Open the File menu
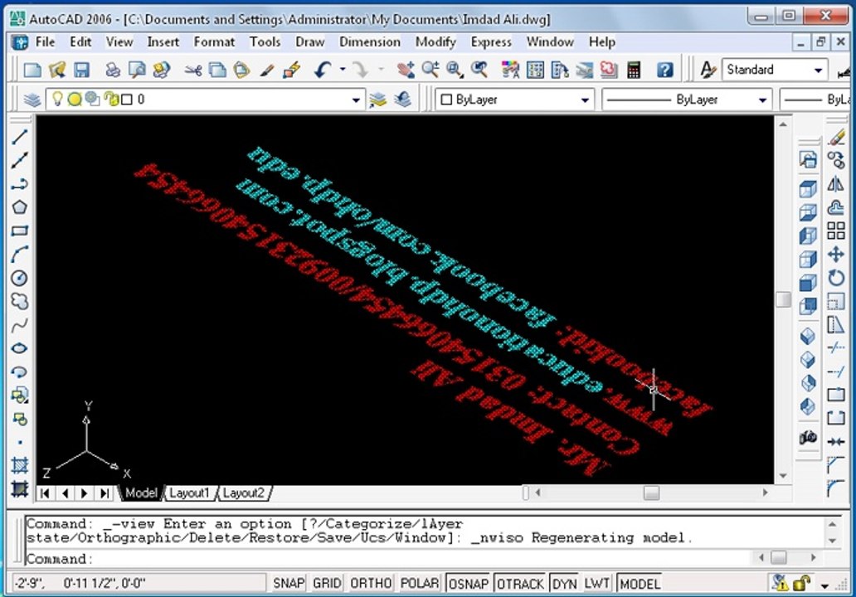Screen dimensions: 856x597 (x=46, y=42)
